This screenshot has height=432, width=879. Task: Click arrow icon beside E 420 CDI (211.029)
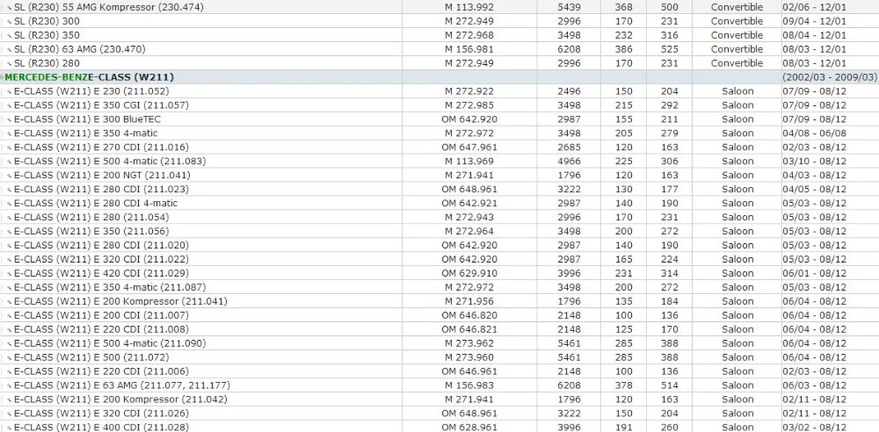click(10, 273)
